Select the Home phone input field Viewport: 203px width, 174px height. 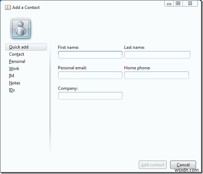pos(157,75)
